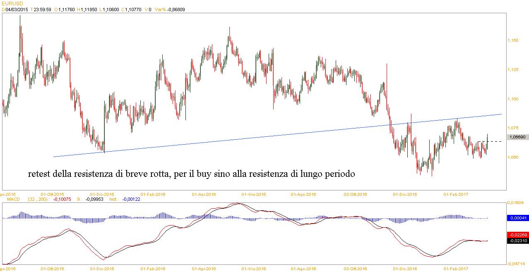Click 03-Ott-2016 on the price chart date axis
529x276 pixels.
355,194
